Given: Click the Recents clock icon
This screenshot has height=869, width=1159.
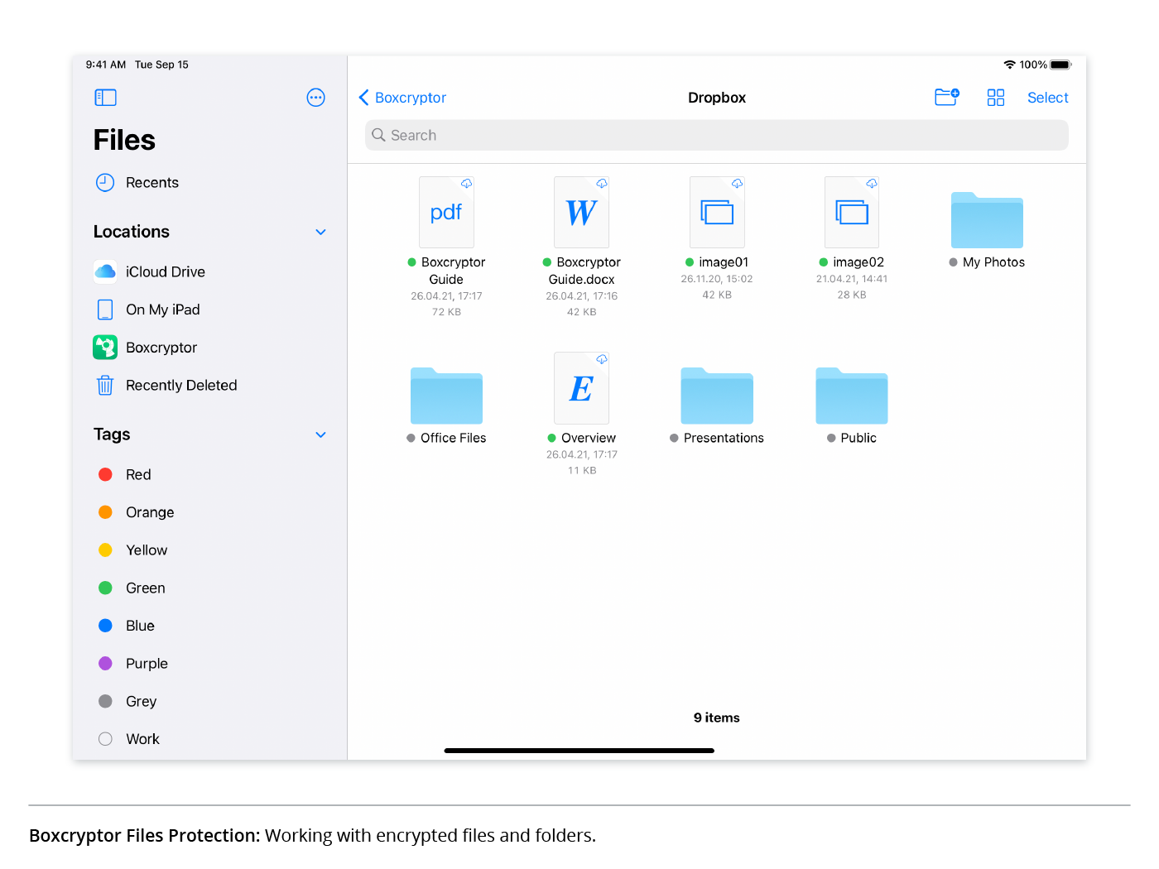Looking at the screenshot, I should point(105,182).
